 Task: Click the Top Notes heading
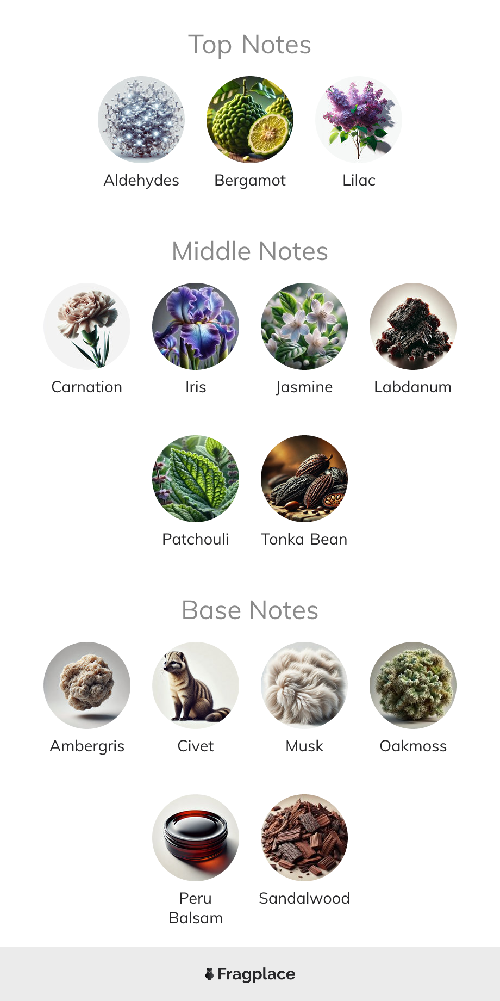coord(250,45)
